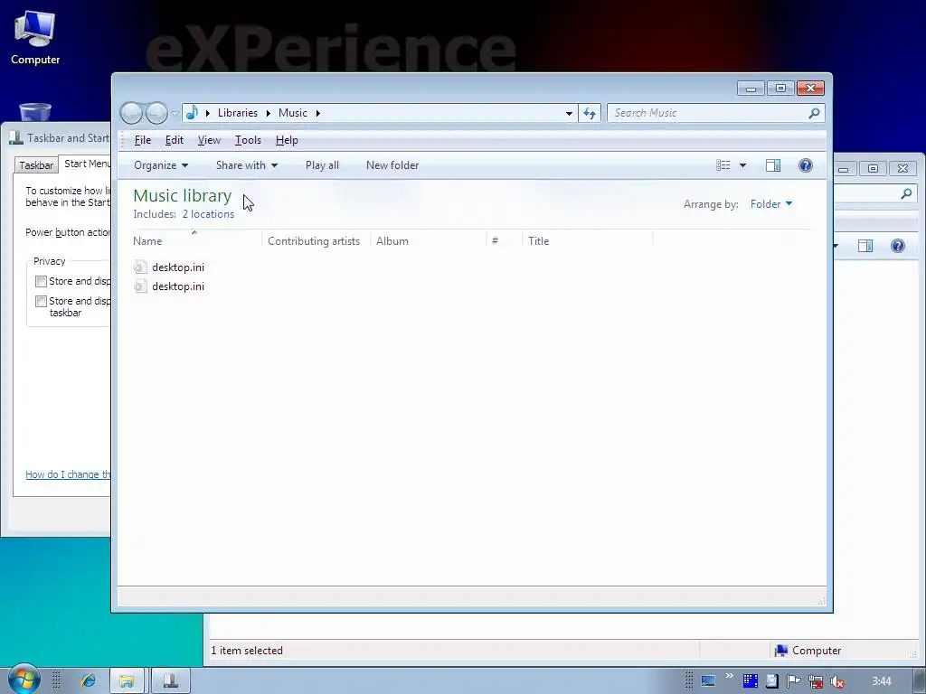
Task: Open the View menu
Action: tap(209, 140)
